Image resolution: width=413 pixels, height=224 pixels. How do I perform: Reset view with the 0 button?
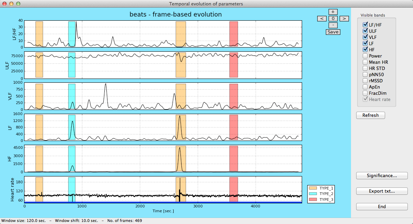[333, 19]
